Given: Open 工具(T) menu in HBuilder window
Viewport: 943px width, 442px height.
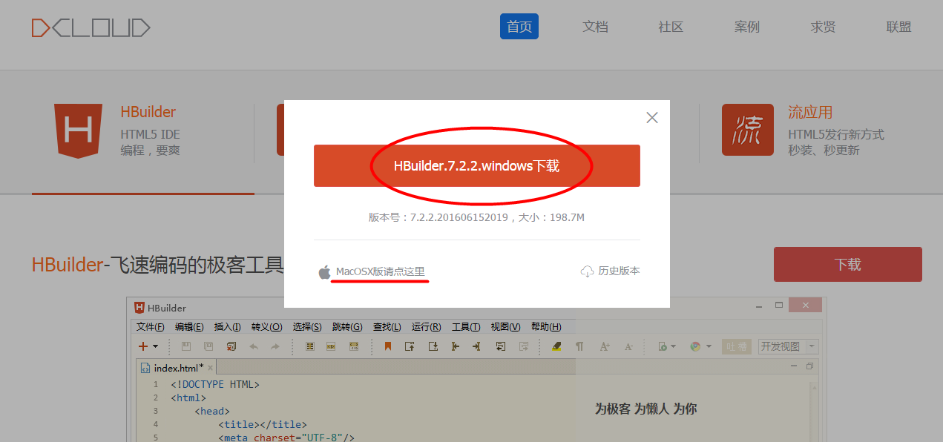Looking at the screenshot, I should click(x=466, y=327).
